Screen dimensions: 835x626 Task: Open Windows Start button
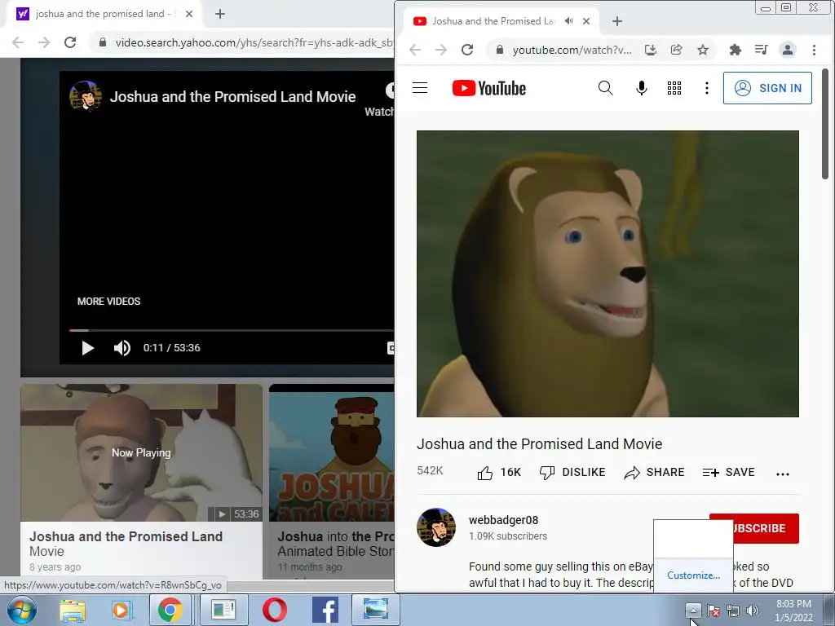click(21, 610)
